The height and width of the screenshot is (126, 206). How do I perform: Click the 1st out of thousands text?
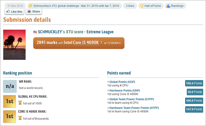(36, 119)
